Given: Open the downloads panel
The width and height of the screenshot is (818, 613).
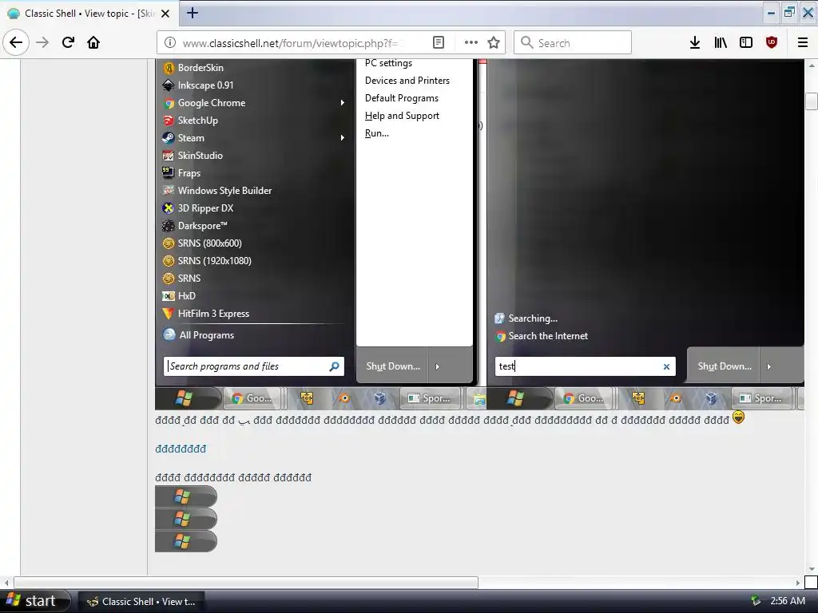Looking at the screenshot, I should point(695,43).
